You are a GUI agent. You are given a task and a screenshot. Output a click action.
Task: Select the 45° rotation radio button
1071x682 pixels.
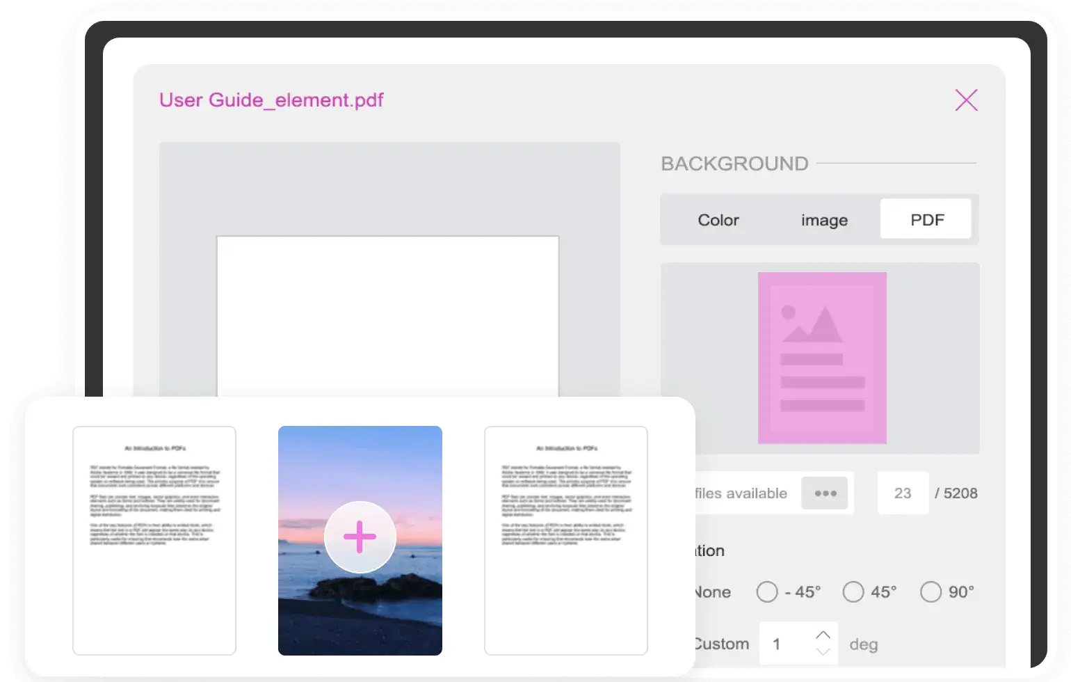[x=853, y=592]
